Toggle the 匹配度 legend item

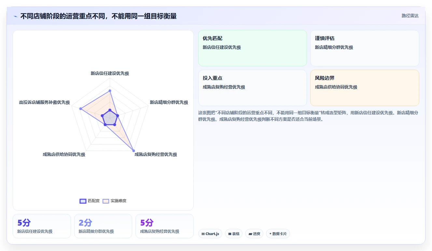pos(90,201)
